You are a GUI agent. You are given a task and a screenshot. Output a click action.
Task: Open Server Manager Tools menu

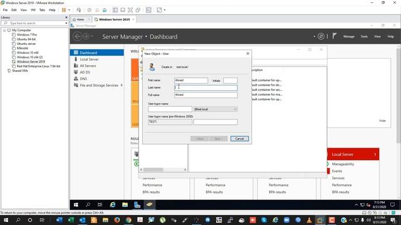[x=364, y=36]
